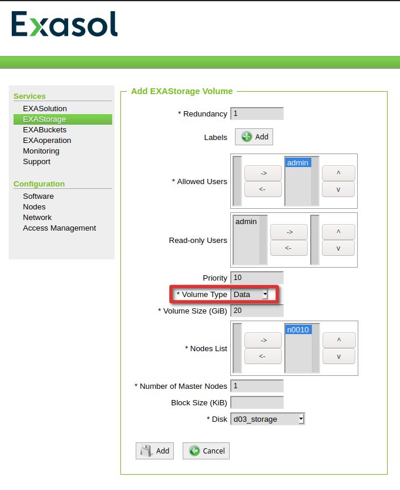Open the Disk dropdown d03_storage
This screenshot has width=400, height=490.
click(267, 419)
